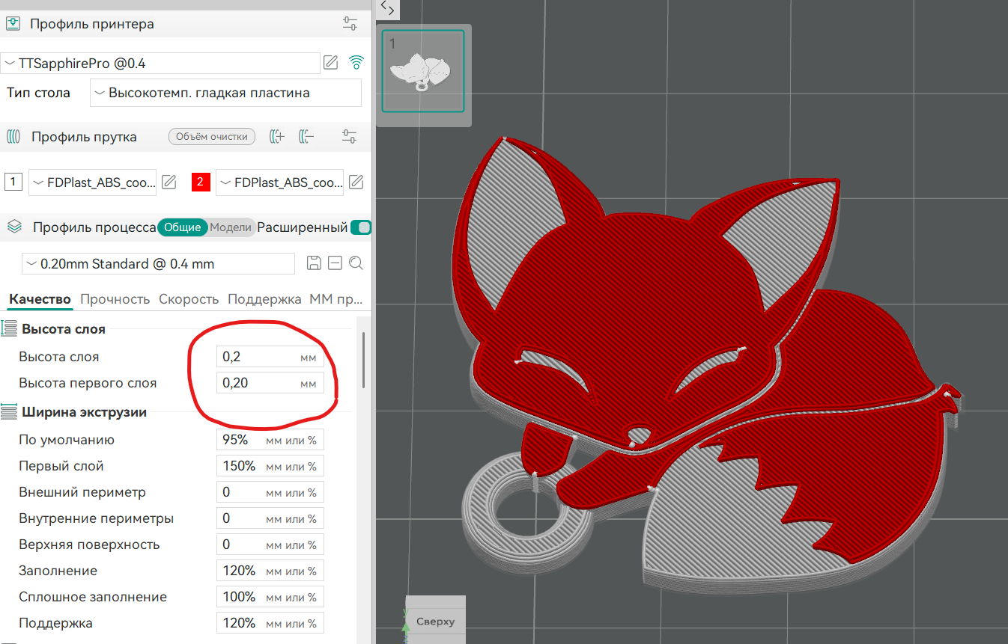Toggle the Расширенный advanced mode switch
This screenshot has height=644, width=1008.
(x=361, y=227)
